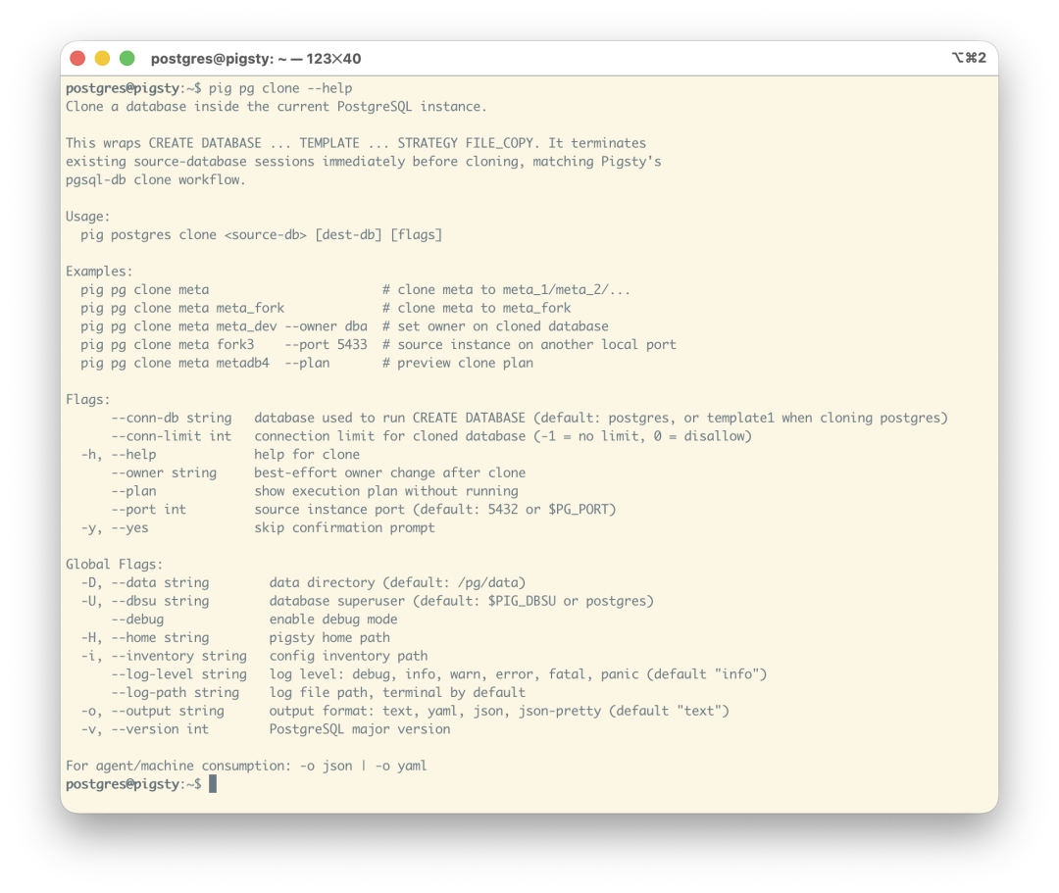Click the "-h, --help" flag
1059x893 pixels.
click(119, 454)
